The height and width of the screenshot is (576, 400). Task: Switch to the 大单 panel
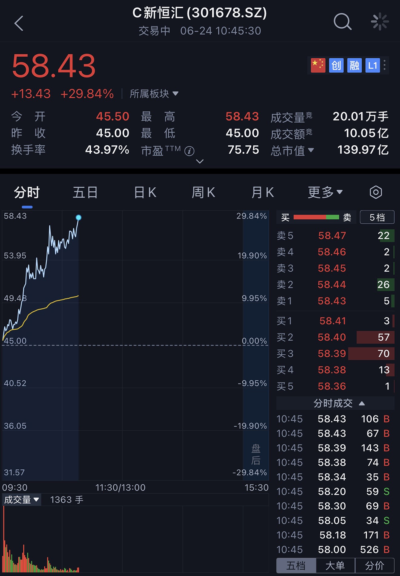coord(335,565)
